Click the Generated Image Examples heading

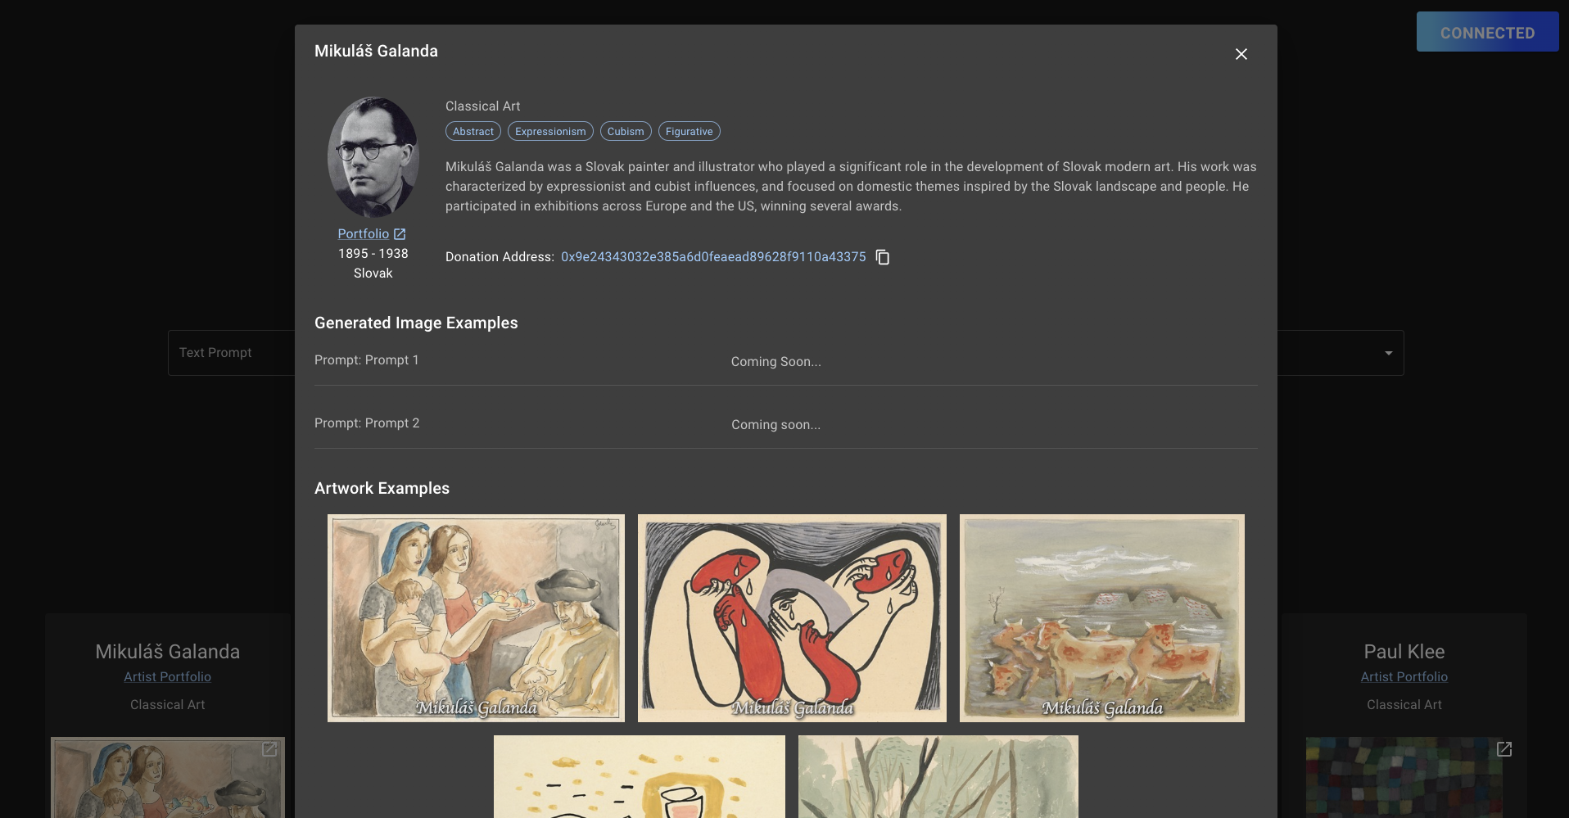coord(416,323)
